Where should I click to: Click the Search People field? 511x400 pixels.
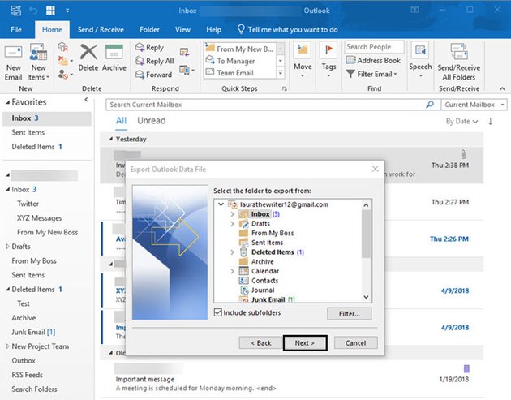(374, 47)
